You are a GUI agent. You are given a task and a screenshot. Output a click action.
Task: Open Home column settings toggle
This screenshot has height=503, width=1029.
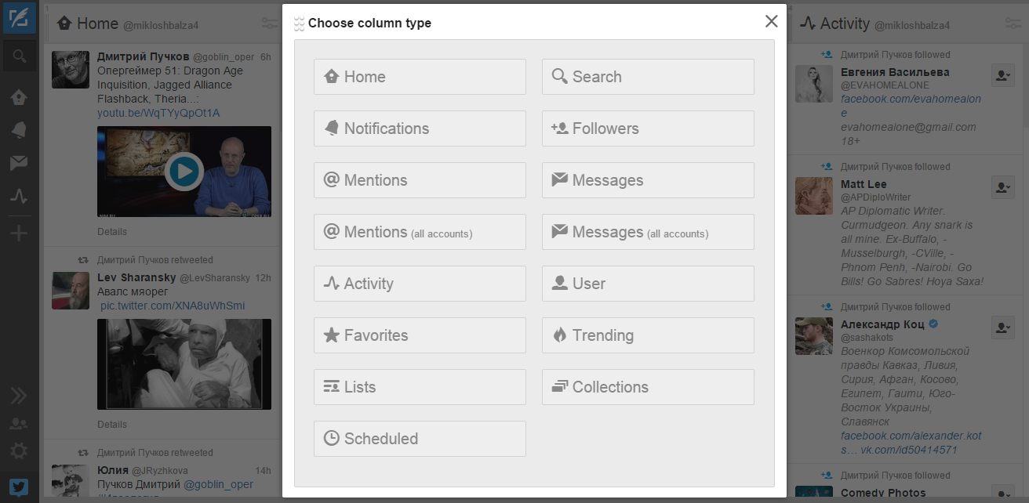click(270, 24)
